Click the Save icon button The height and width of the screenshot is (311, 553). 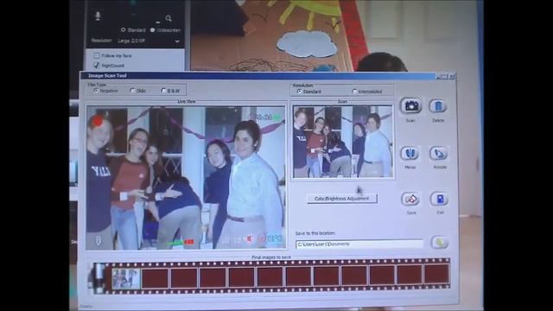pyautogui.click(x=410, y=200)
